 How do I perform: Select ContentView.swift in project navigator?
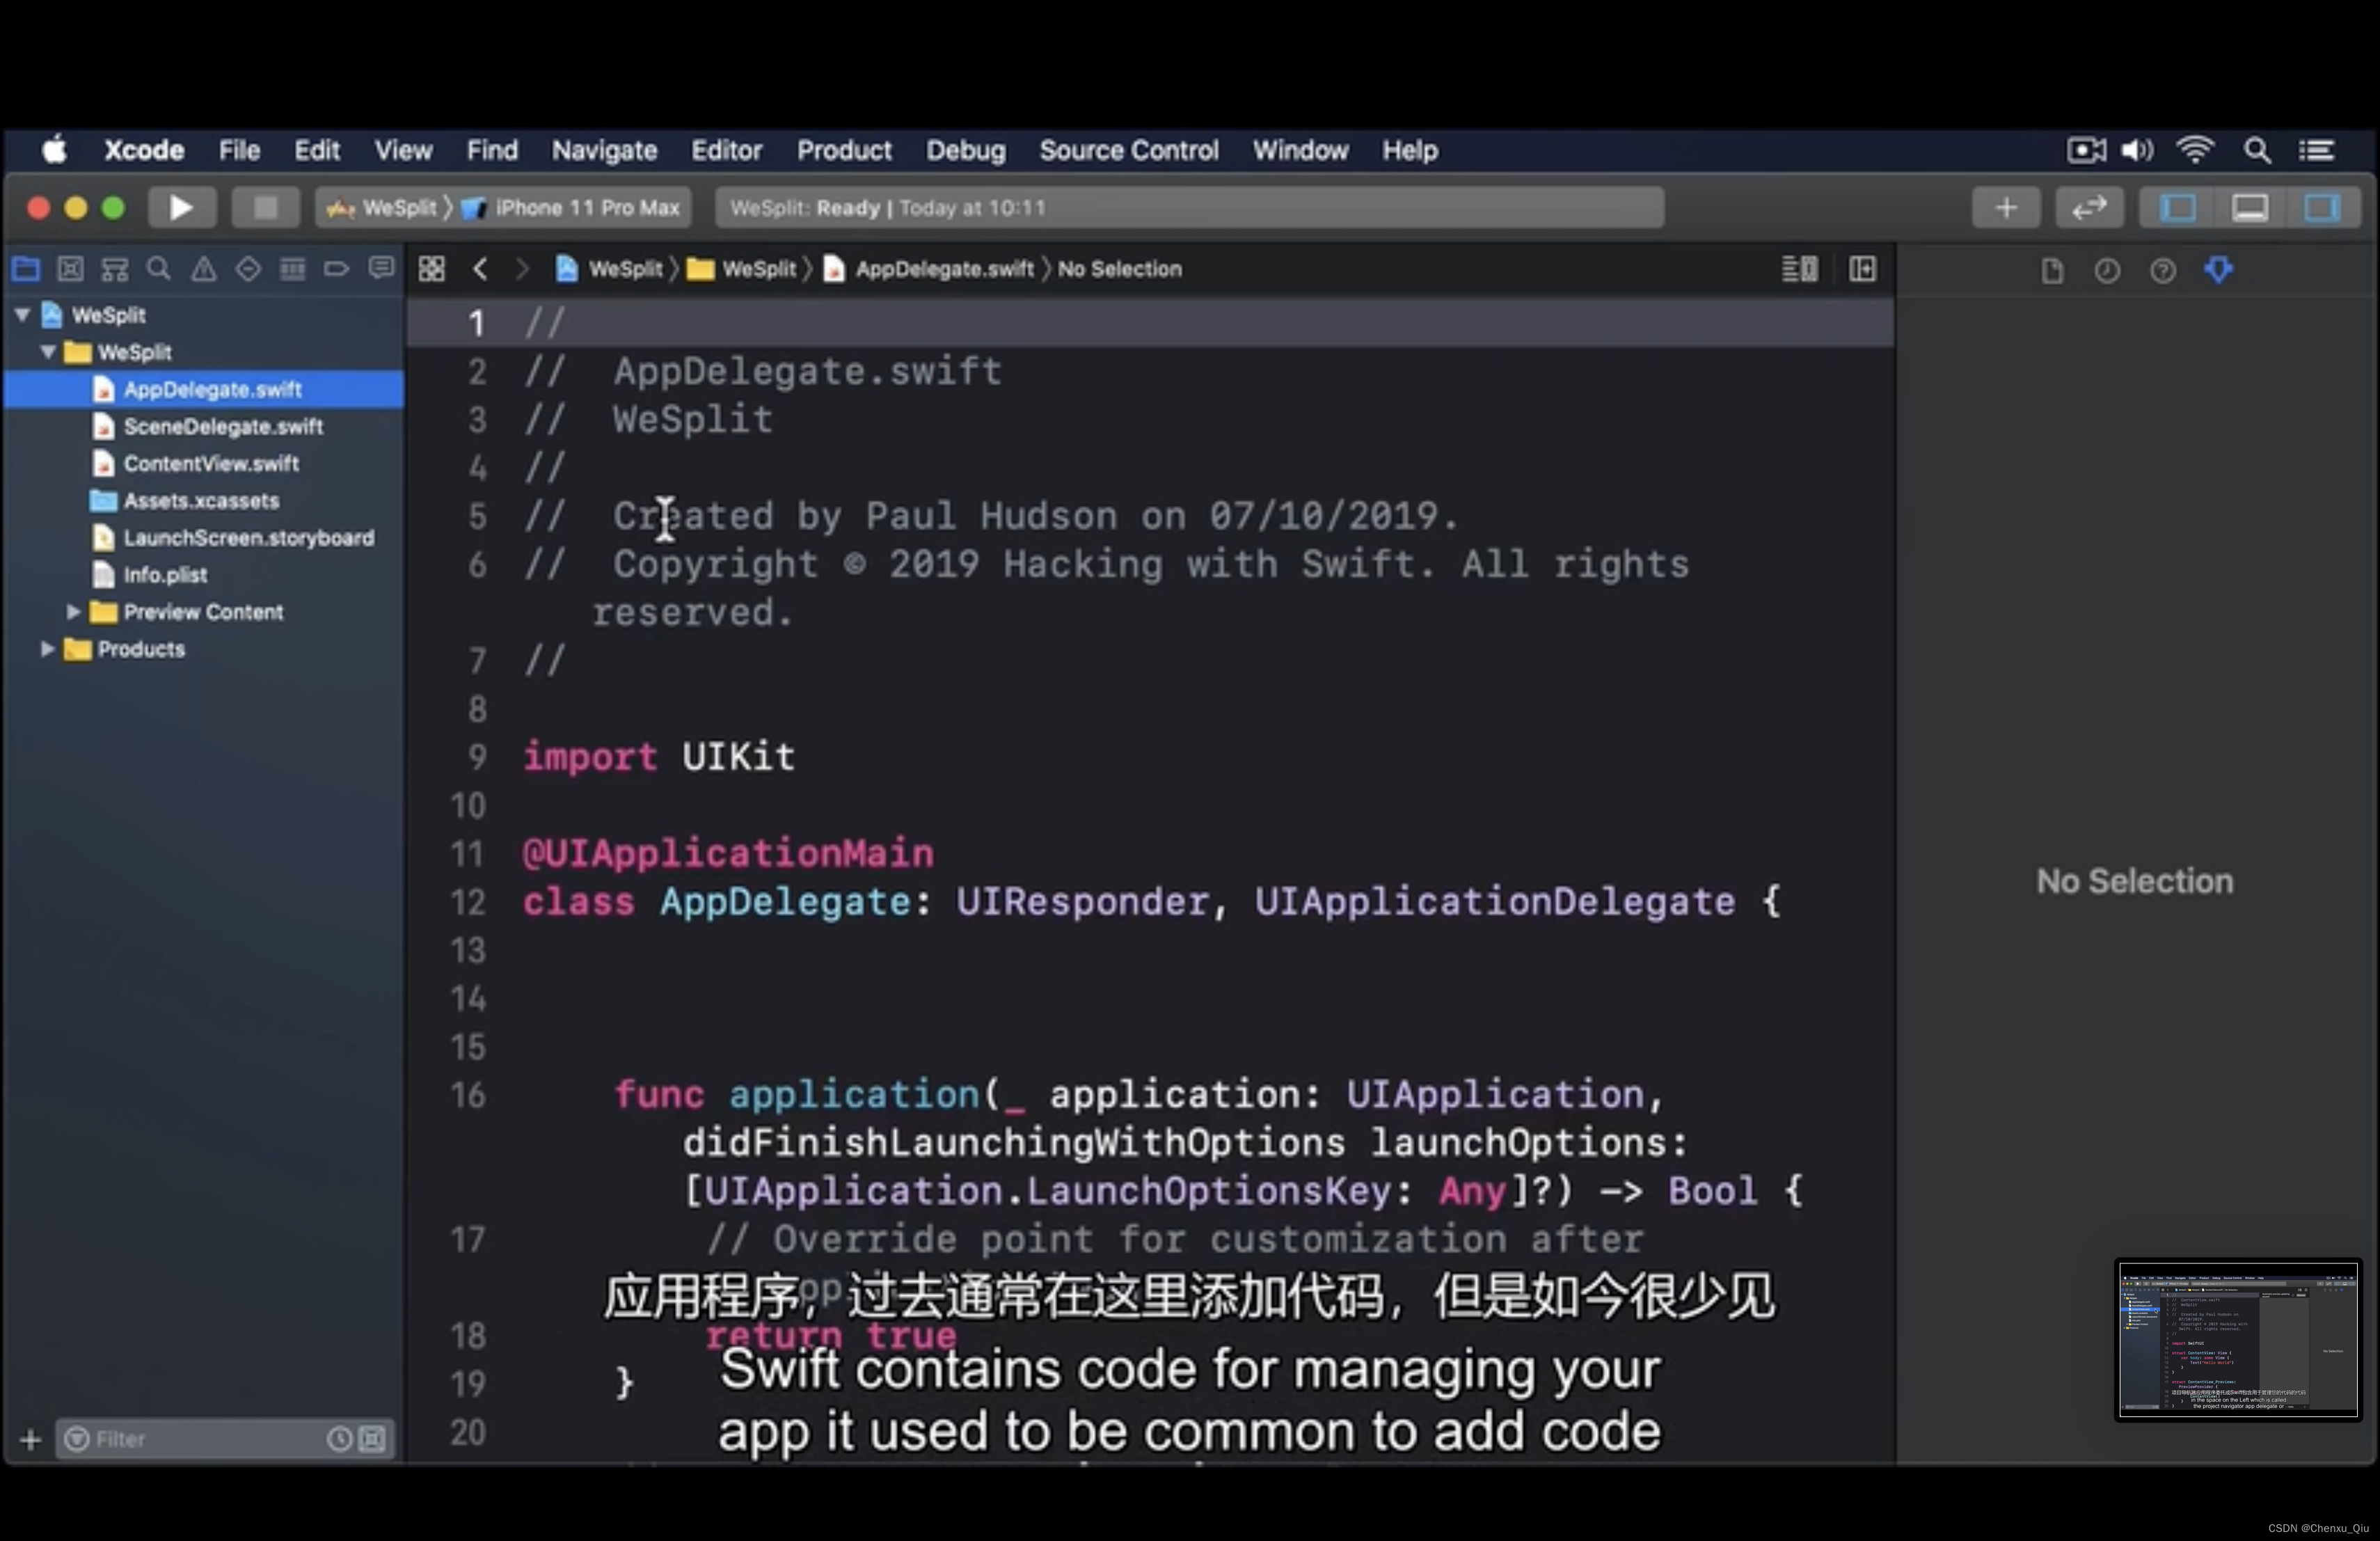(211, 464)
